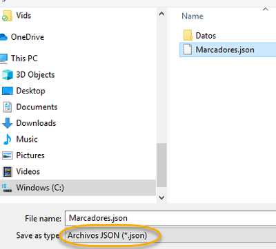
Task: Click the sort direction chevron above Name
Action: click(266, 9)
